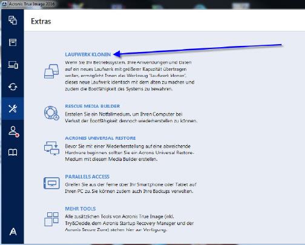Click the Acronis title bar app icon
Image resolution: width=305 pixels, height=245 pixels.
(x=4, y=4)
